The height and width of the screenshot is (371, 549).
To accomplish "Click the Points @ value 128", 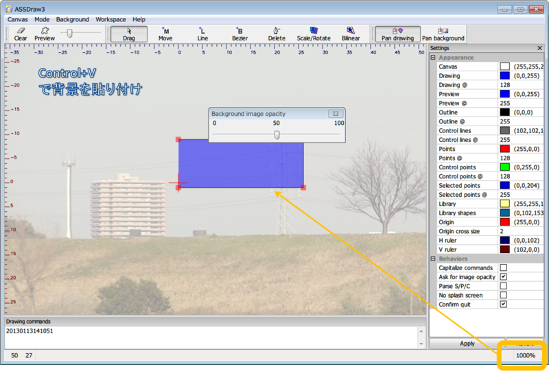I will tap(505, 158).
